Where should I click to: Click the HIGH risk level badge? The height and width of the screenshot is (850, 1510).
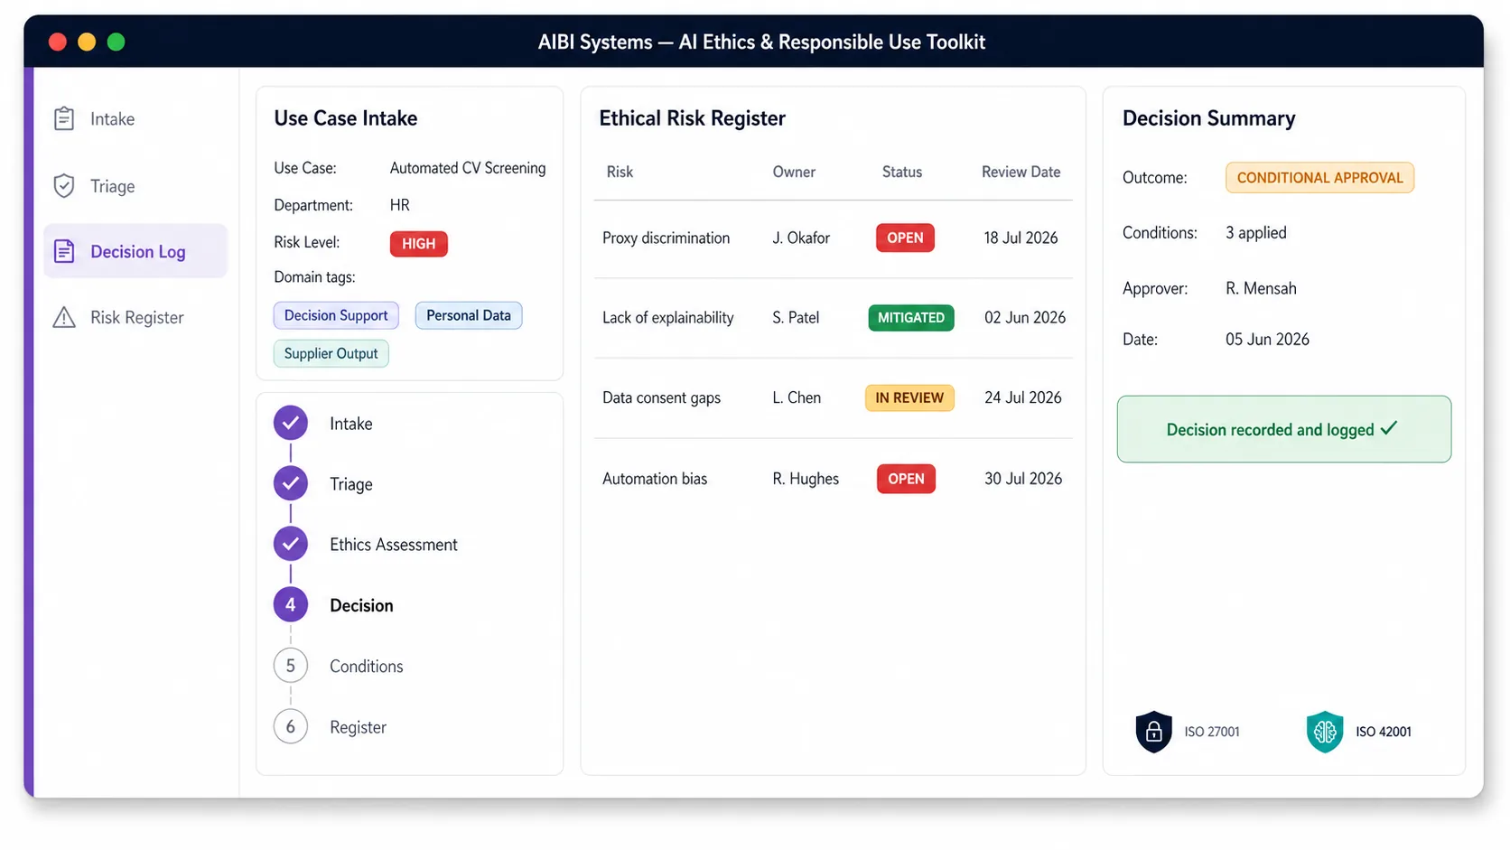419,243
